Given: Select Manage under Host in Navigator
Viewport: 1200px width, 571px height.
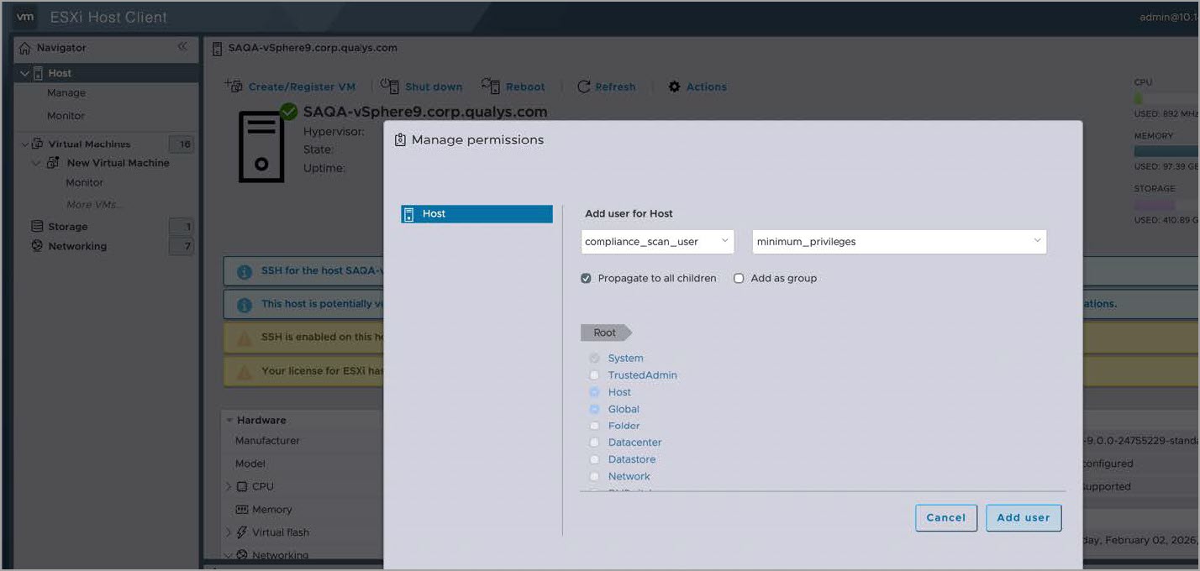Looking at the screenshot, I should [x=66, y=93].
